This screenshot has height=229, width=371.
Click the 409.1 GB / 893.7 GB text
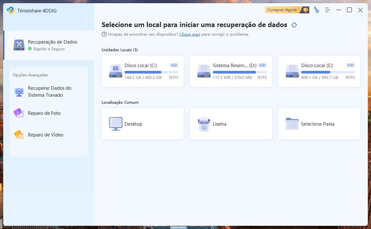tap(320, 77)
